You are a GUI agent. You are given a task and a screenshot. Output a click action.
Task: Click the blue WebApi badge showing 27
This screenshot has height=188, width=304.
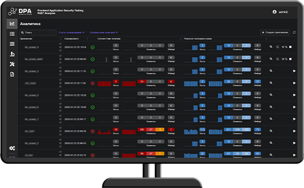(x=257, y=81)
